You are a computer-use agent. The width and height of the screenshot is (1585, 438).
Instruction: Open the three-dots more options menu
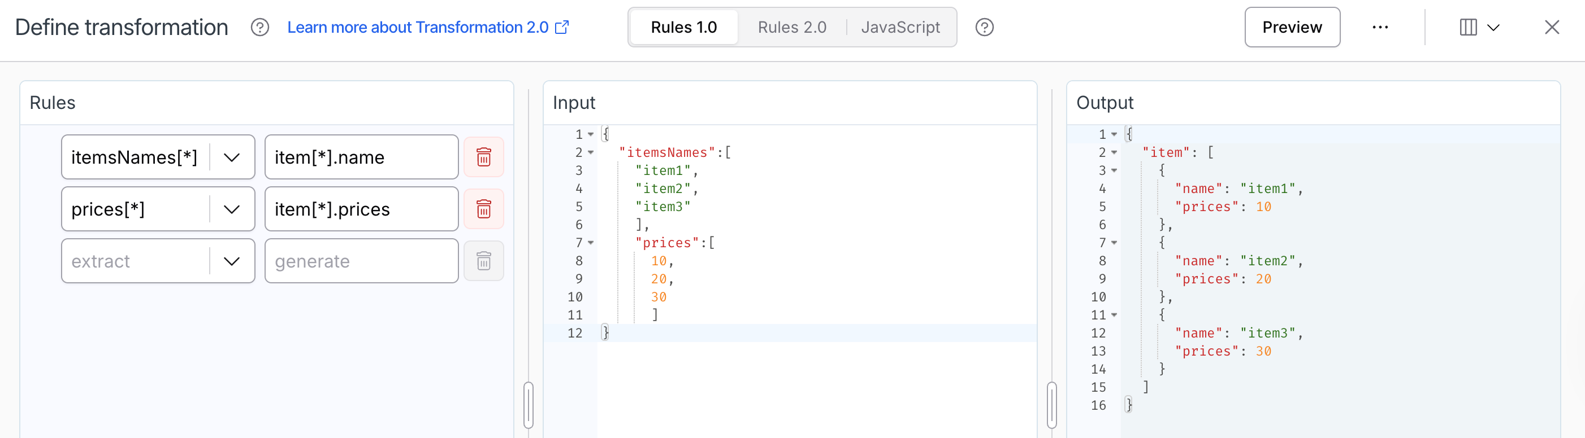click(1379, 28)
